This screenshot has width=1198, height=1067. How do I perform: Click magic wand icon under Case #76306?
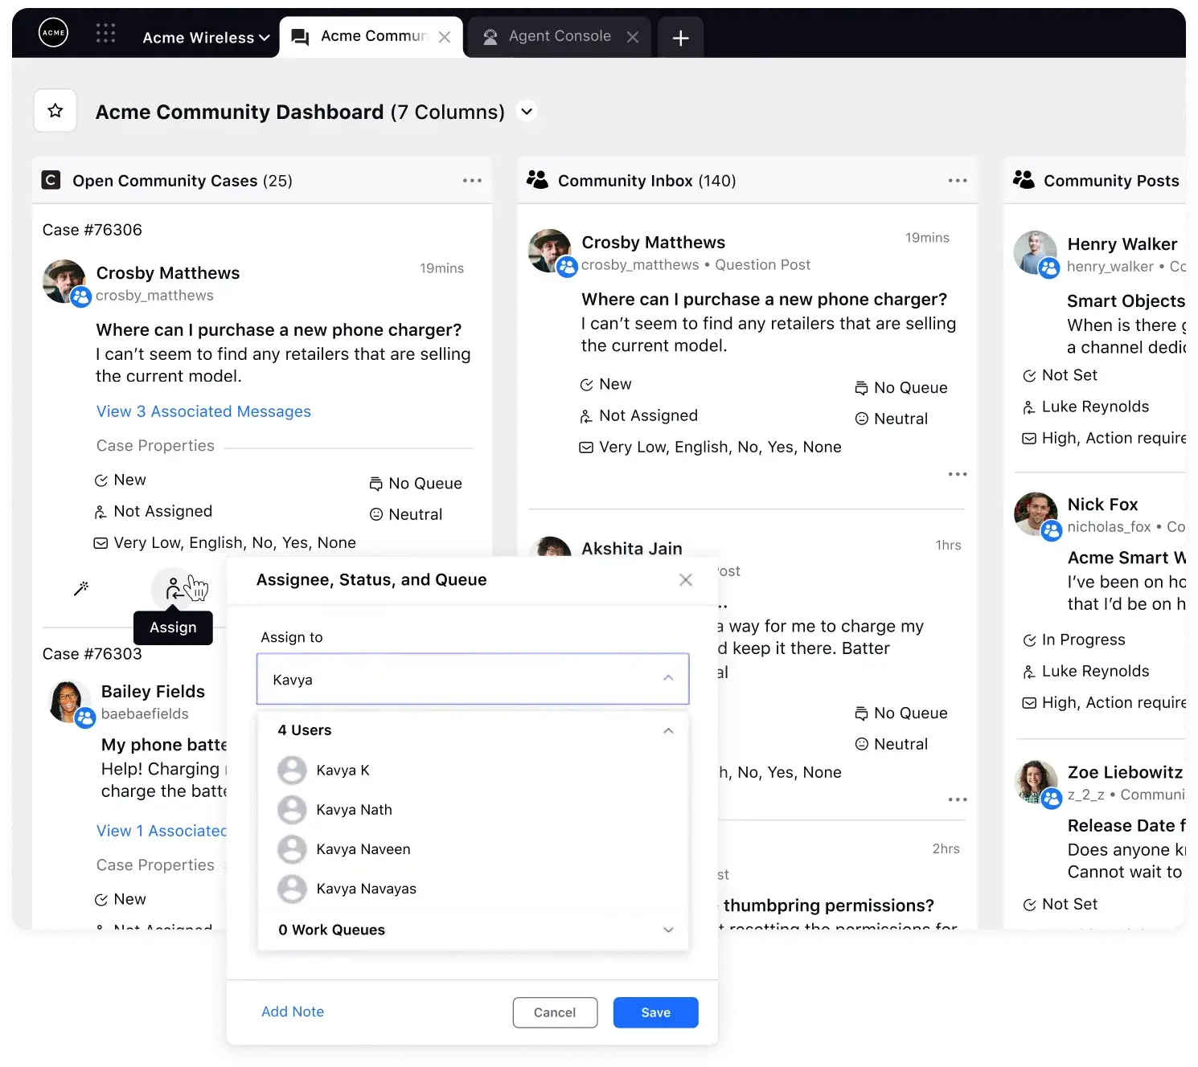(81, 589)
